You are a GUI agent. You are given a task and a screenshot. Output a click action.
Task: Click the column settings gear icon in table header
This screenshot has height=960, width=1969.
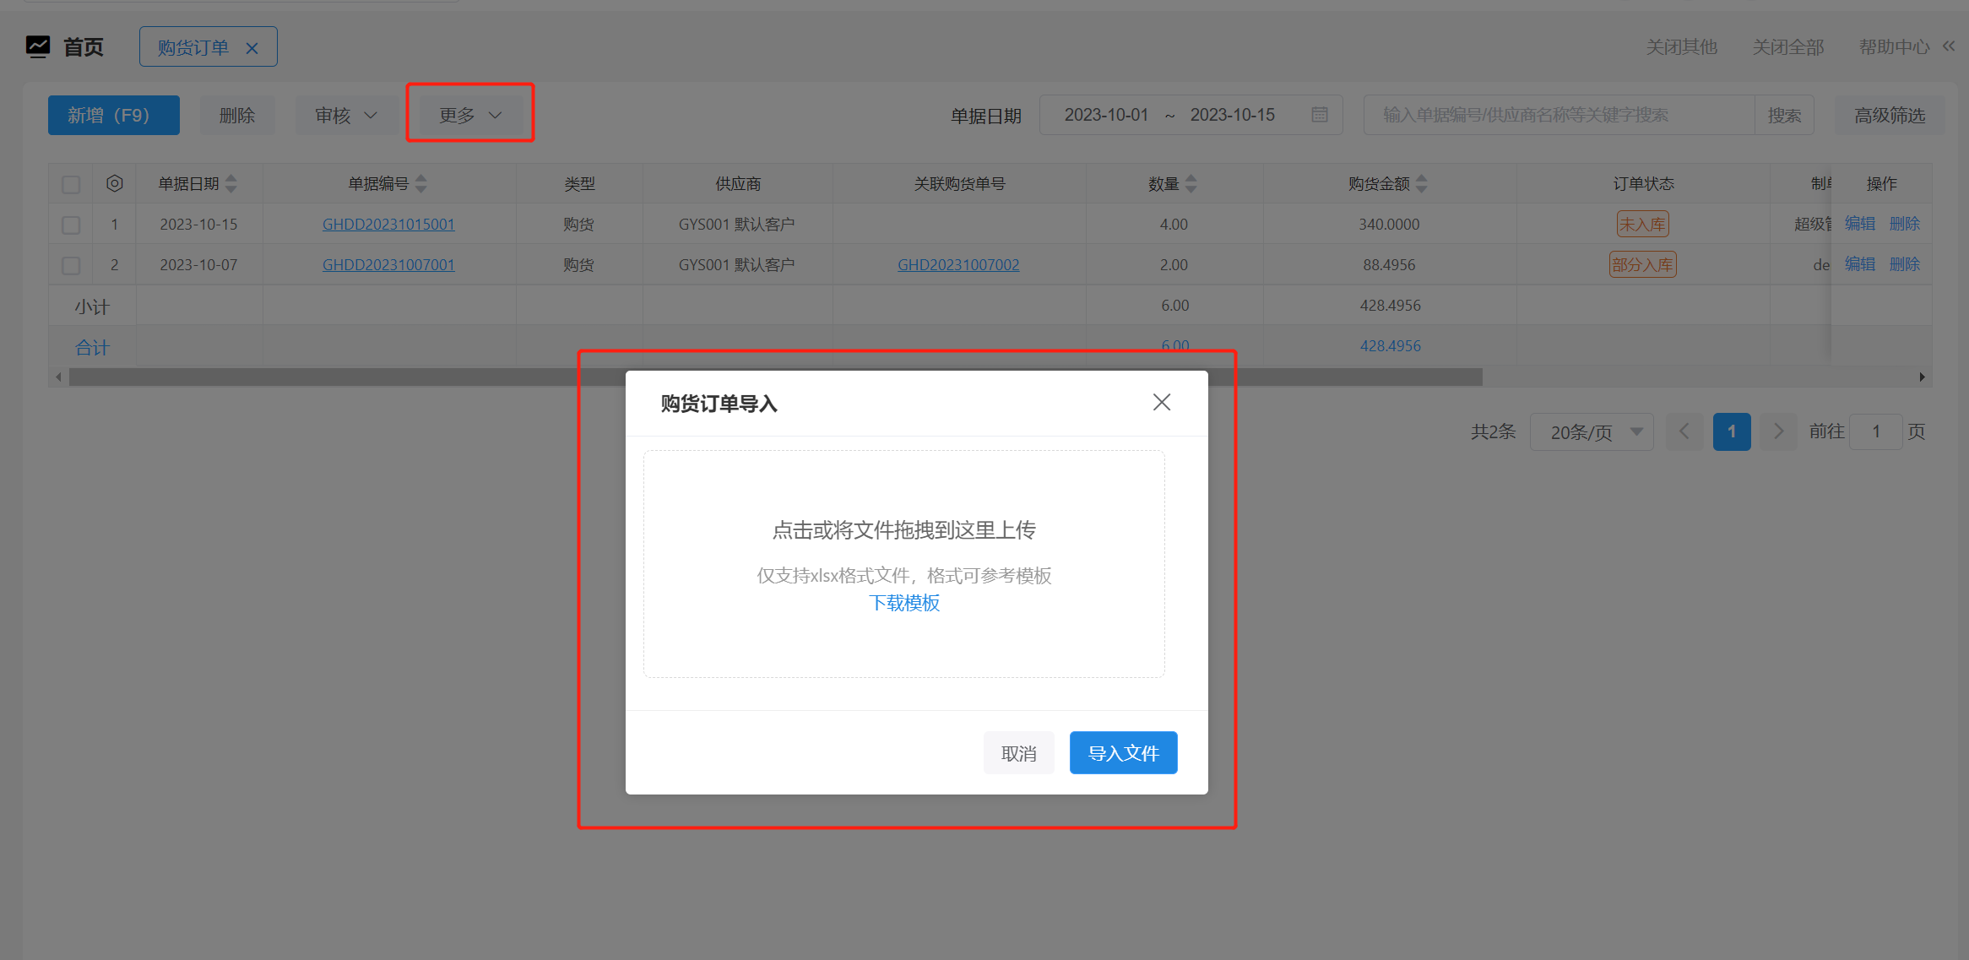click(x=115, y=183)
